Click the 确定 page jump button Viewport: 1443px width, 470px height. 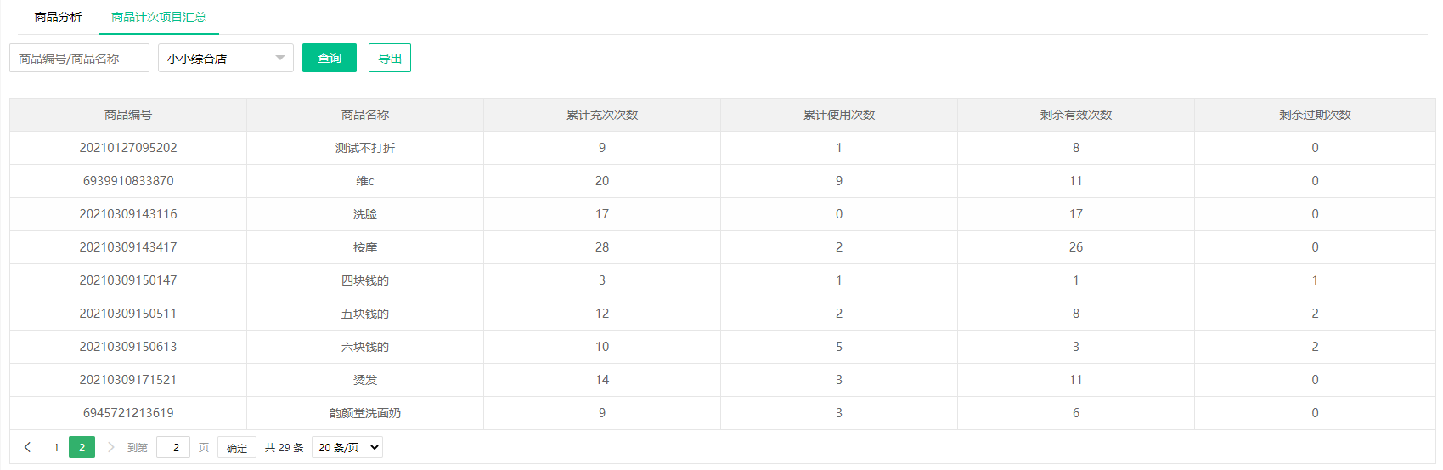(x=237, y=448)
